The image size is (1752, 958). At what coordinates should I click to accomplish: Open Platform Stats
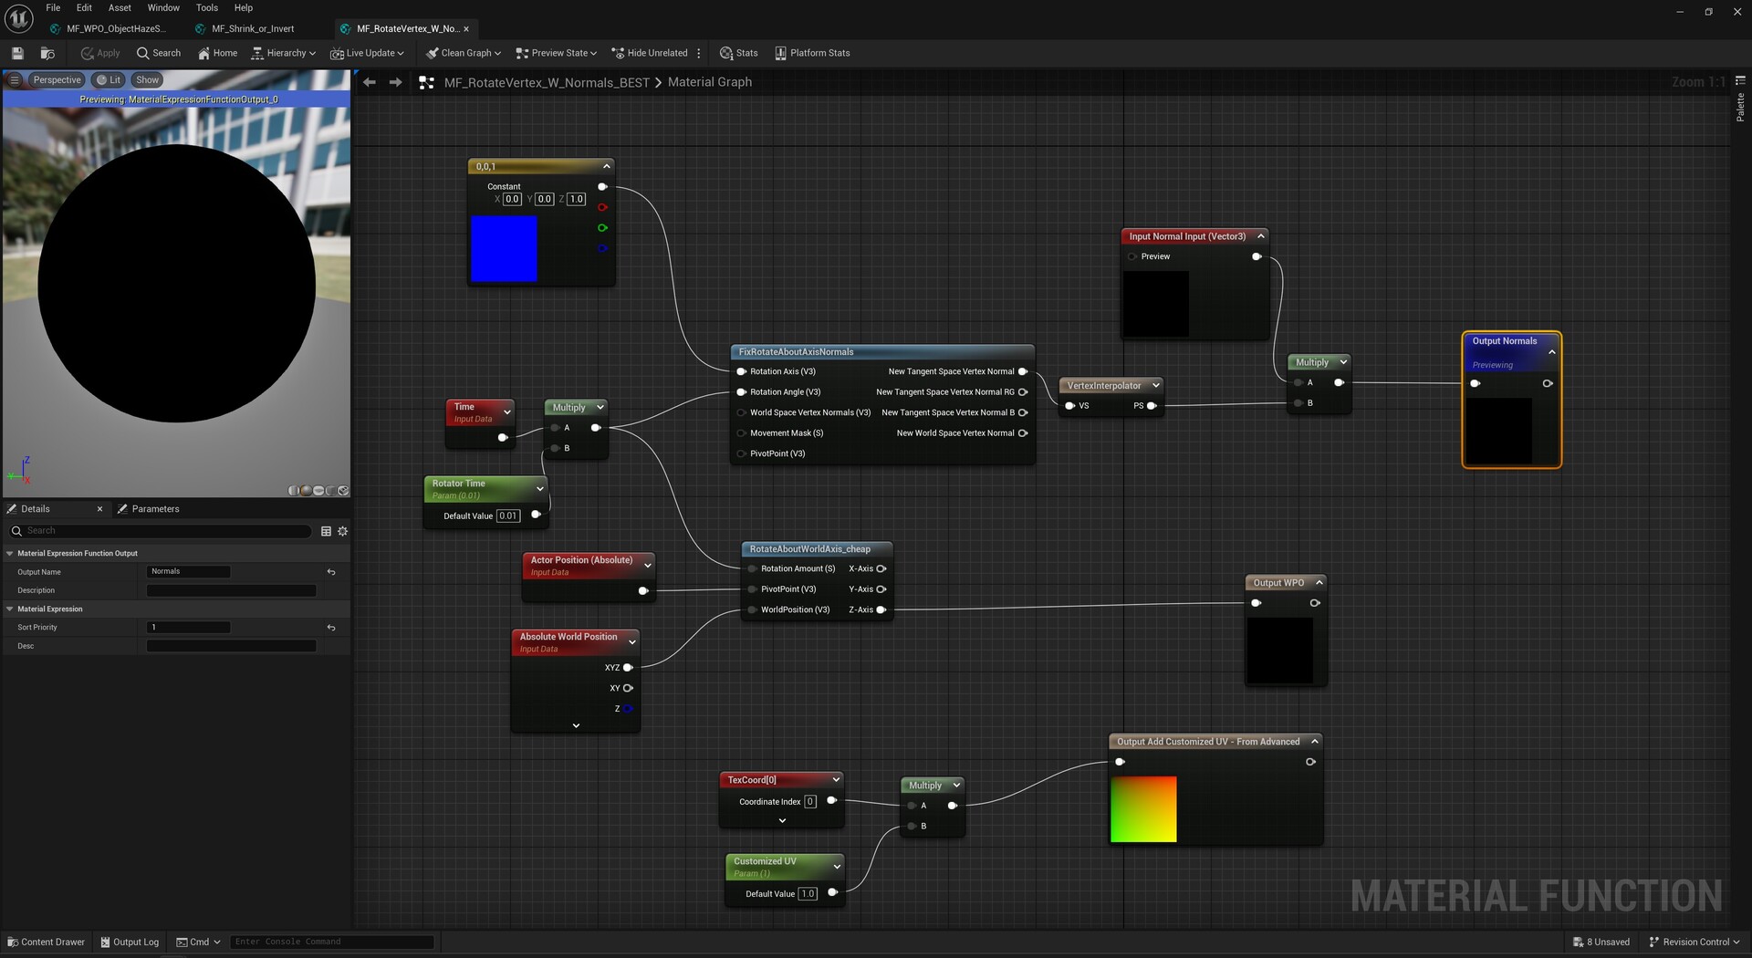click(811, 53)
